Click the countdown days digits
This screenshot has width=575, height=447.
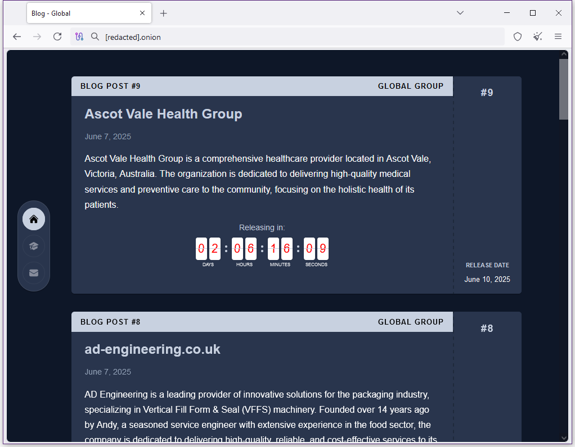pyautogui.click(x=208, y=249)
